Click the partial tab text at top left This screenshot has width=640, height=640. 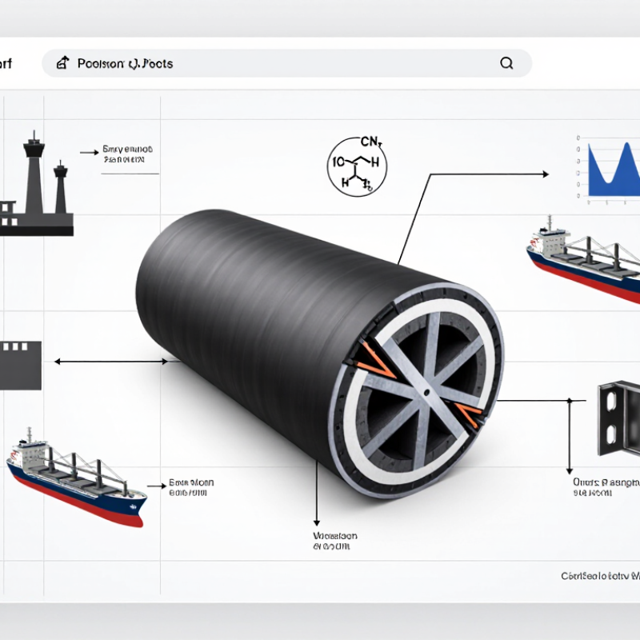pyautogui.click(x=6, y=64)
